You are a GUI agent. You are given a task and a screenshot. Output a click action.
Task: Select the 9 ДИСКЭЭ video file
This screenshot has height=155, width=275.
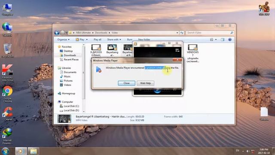coord(96,50)
